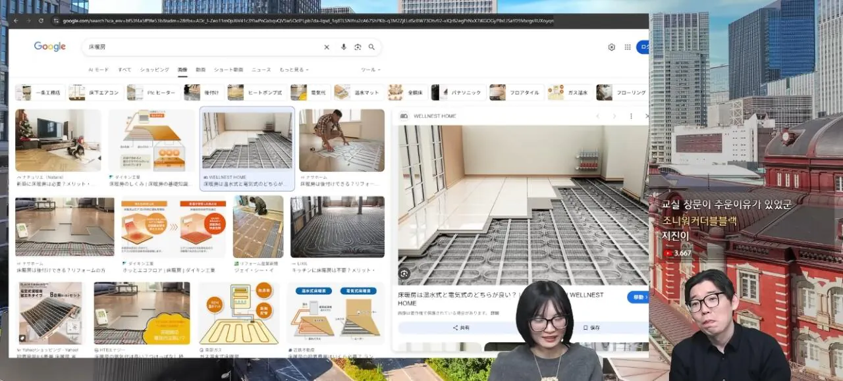
Task: Open the ダイキン工業 floor heating diagram thumbnail
Action: tap(151, 140)
